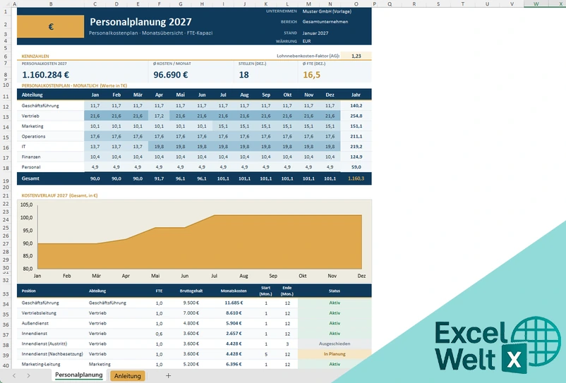Open the Anleitung sheet tab
The height and width of the screenshot is (383, 566).
[x=128, y=376]
